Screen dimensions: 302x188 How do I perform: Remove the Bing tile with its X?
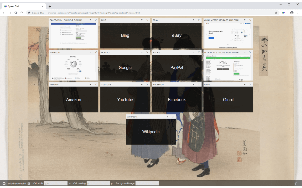[x=147, y=20]
